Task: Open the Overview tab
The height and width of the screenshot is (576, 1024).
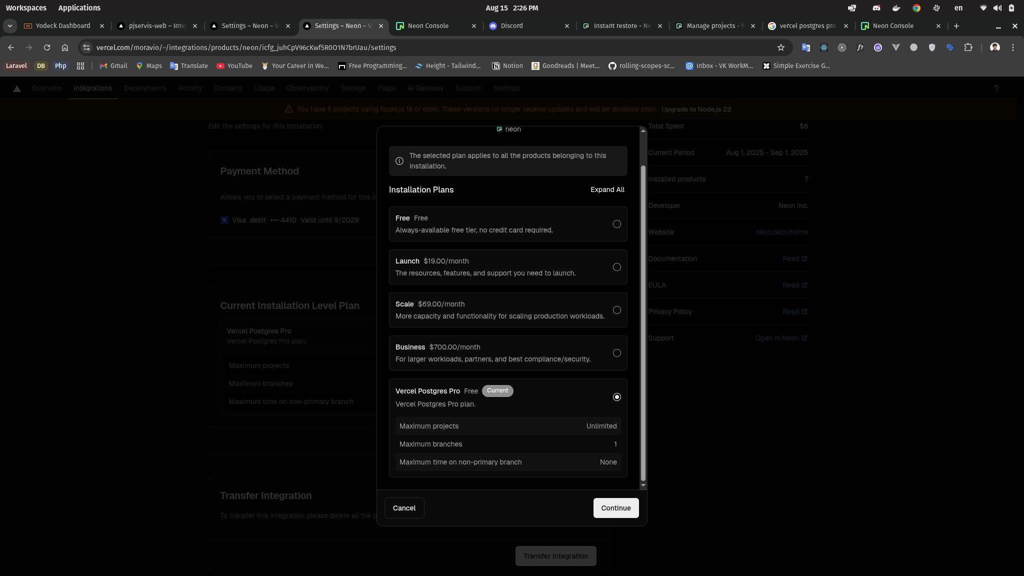Action: coord(46,88)
